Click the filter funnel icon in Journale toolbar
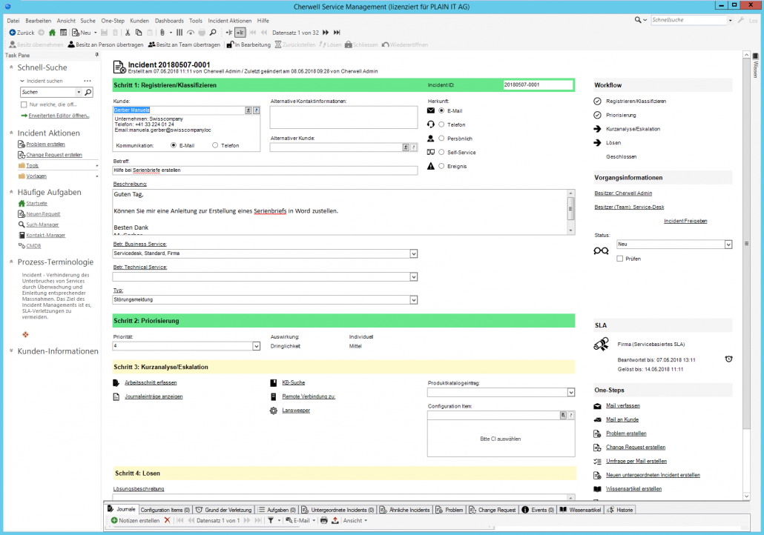Image resolution: width=764 pixels, height=535 pixels. (271, 520)
